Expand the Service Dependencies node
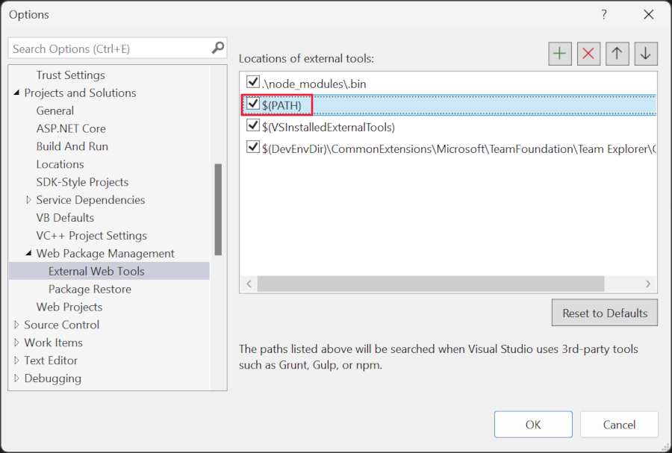 pyautogui.click(x=28, y=199)
